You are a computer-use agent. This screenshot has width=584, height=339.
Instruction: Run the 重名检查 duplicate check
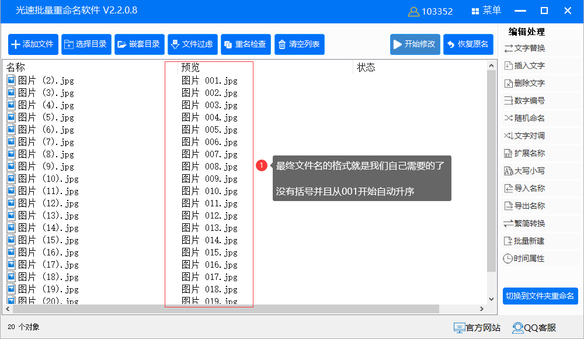[x=246, y=44]
